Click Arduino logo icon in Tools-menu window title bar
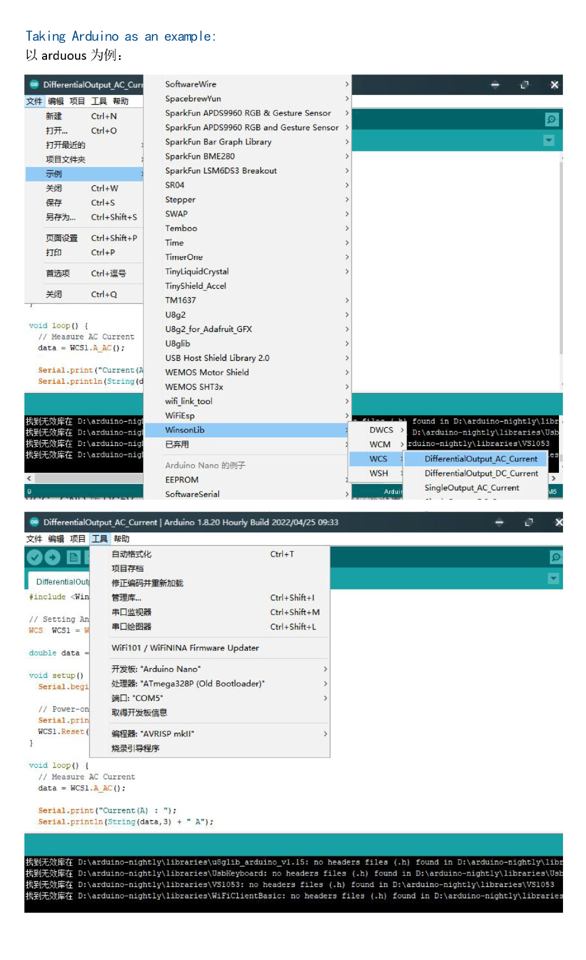This screenshot has height=960, width=586. coord(34,522)
